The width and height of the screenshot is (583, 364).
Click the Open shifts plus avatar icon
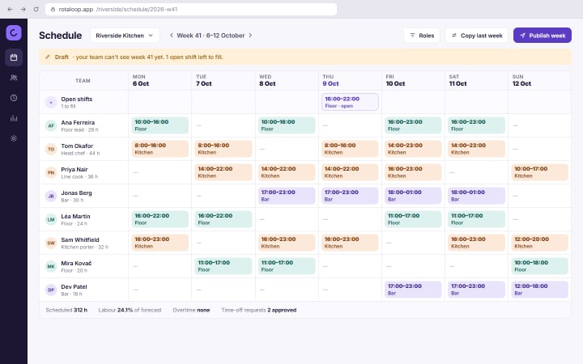click(x=51, y=102)
